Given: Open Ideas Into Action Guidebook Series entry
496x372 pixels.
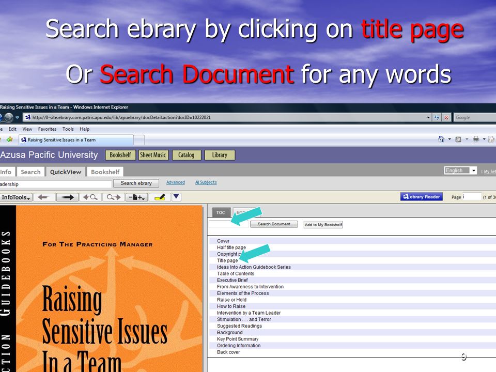Looking at the screenshot, I should [x=254, y=267].
